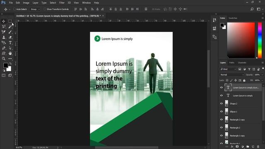Screen dimensions: 265x149
Task: Select the Pen tool
Action: point(3,48)
